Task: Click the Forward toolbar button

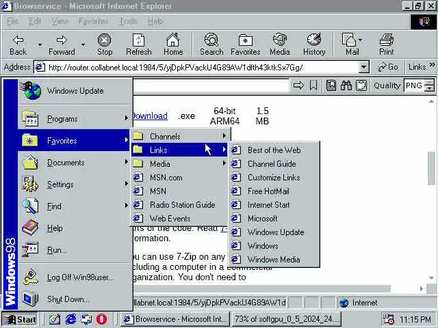Action: coord(62,44)
